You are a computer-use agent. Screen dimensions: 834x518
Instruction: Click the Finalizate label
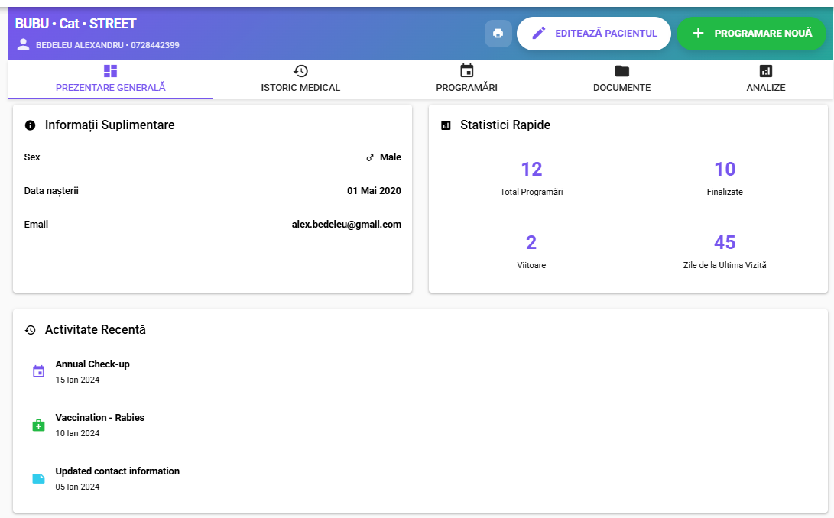(x=725, y=192)
